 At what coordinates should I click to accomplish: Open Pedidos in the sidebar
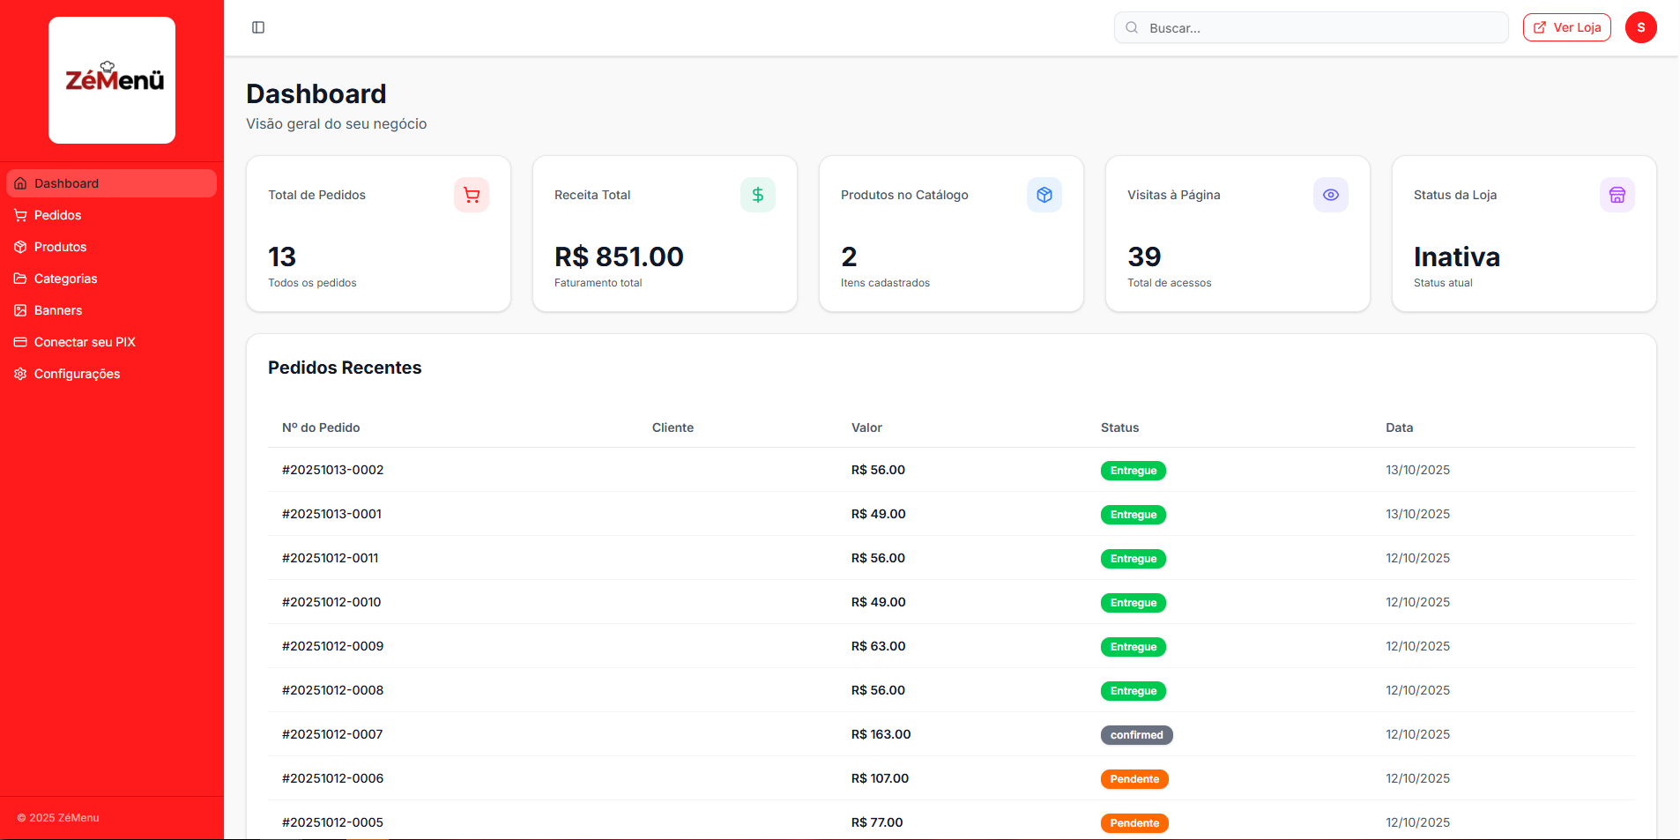(57, 215)
